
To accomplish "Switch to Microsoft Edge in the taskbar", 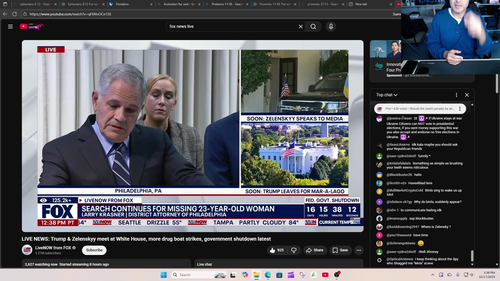I will [x=268, y=275].
